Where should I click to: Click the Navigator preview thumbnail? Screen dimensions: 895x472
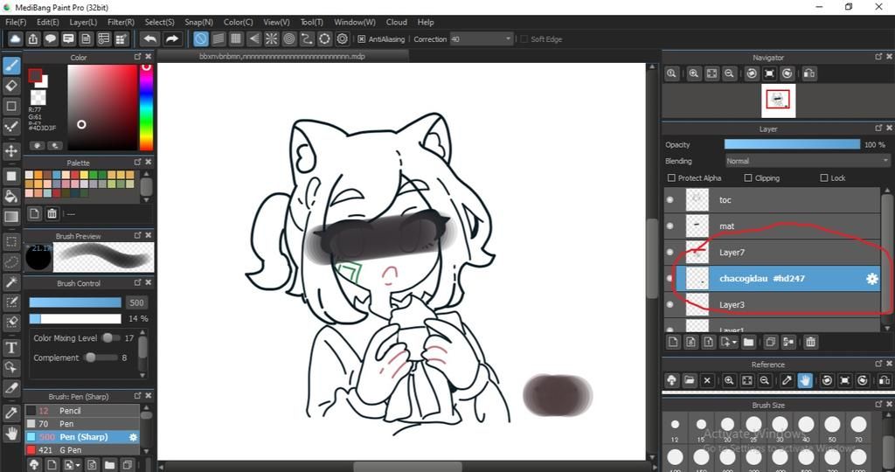pyautogui.click(x=778, y=101)
